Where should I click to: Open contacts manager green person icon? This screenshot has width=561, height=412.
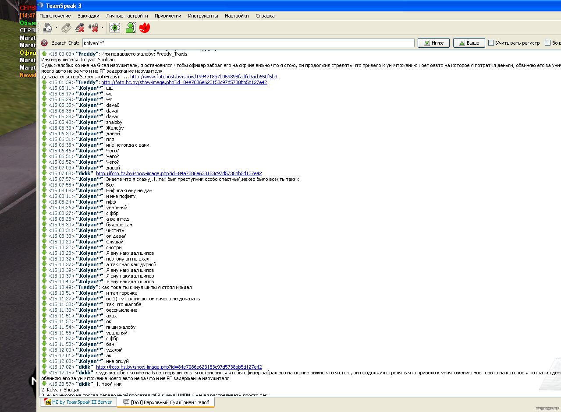pos(131,28)
